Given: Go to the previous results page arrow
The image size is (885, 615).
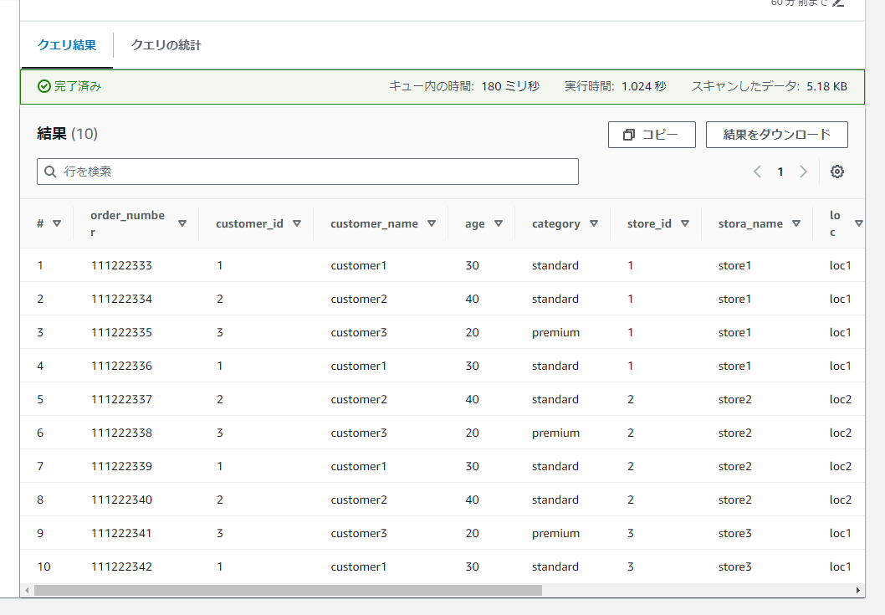Looking at the screenshot, I should tap(758, 172).
